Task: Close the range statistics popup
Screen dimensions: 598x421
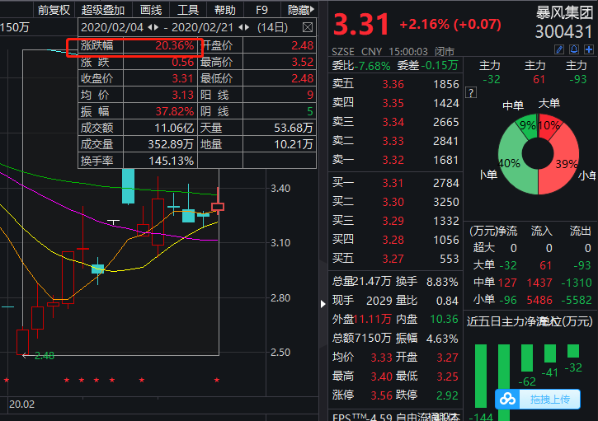Action: pos(308,27)
